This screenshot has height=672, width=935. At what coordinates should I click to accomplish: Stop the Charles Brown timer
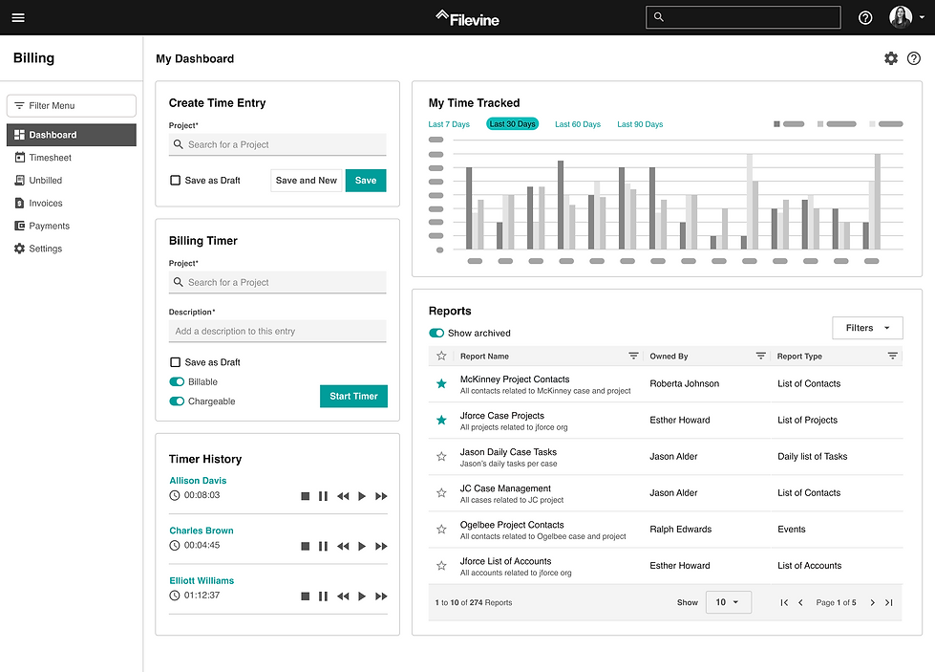[x=306, y=546]
